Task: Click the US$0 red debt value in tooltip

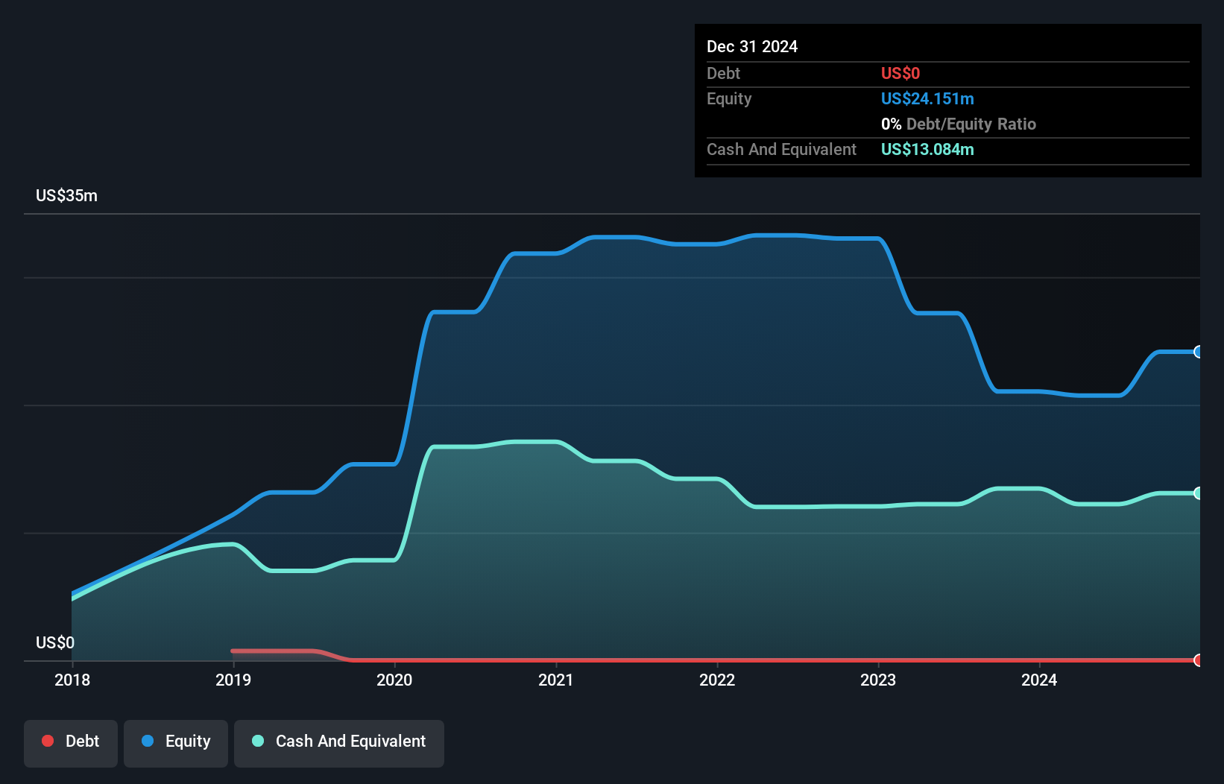Action: pyautogui.click(x=900, y=73)
